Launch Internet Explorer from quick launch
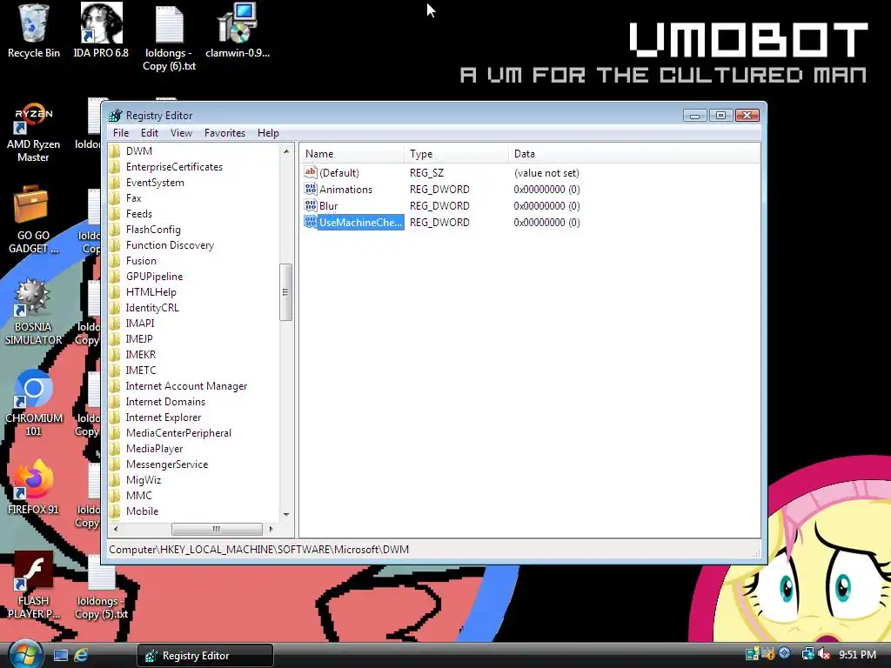Screen dimensions: 891x668 [x=81, y=656]
